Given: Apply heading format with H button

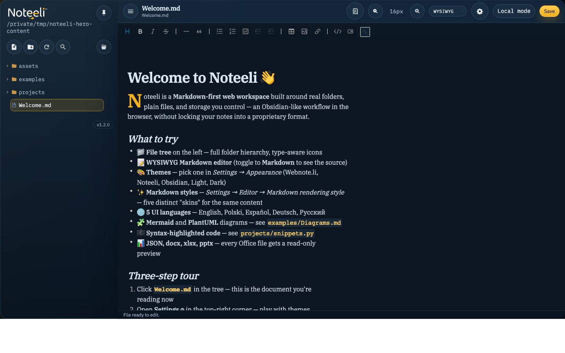Looking at the screenshot, I should (x=128, y=32).
